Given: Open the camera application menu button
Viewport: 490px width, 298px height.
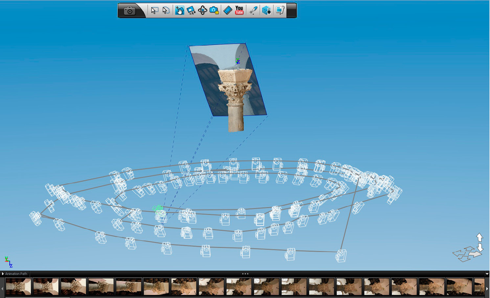Looking at the screenshot, I should 129,11.
